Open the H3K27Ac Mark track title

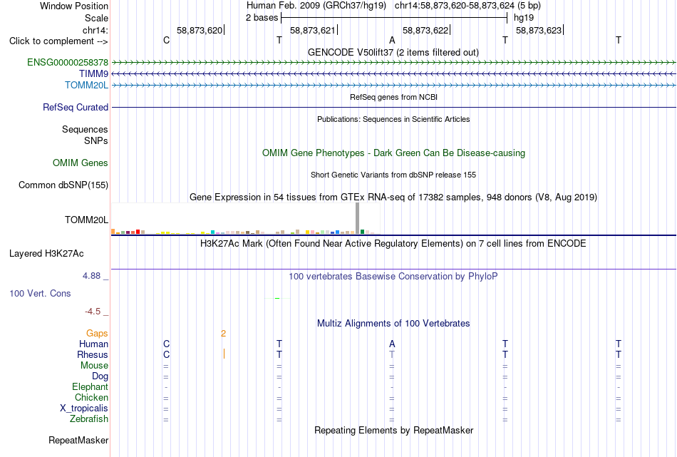pyautogui.click(x=393, y=244)
